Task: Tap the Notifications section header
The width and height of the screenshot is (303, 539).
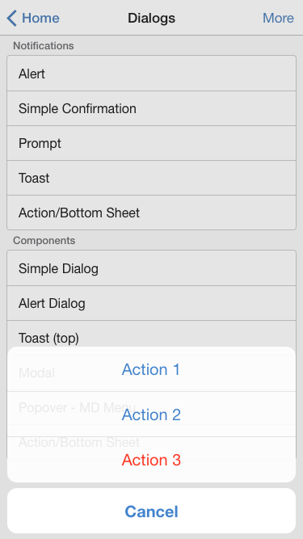Action: click(x=44, y=46)
